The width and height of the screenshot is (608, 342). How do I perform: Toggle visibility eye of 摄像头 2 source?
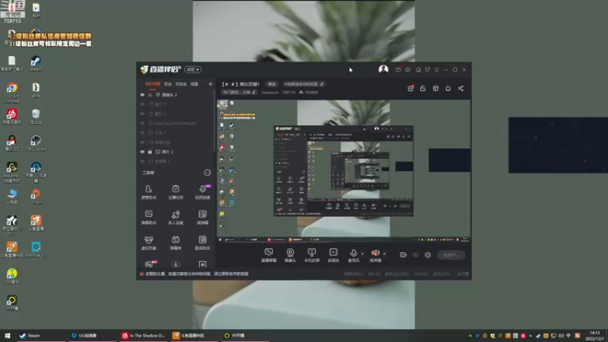(x=142, y=94)
